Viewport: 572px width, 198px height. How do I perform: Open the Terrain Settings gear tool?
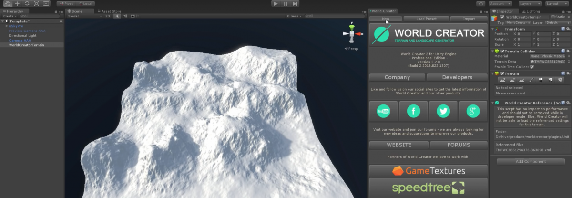(560, 79)
